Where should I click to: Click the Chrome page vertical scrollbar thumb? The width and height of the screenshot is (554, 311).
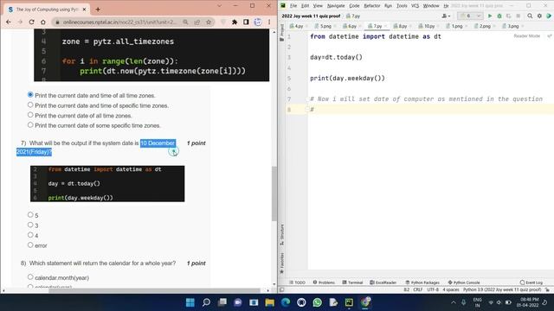(x=274, y=194)
